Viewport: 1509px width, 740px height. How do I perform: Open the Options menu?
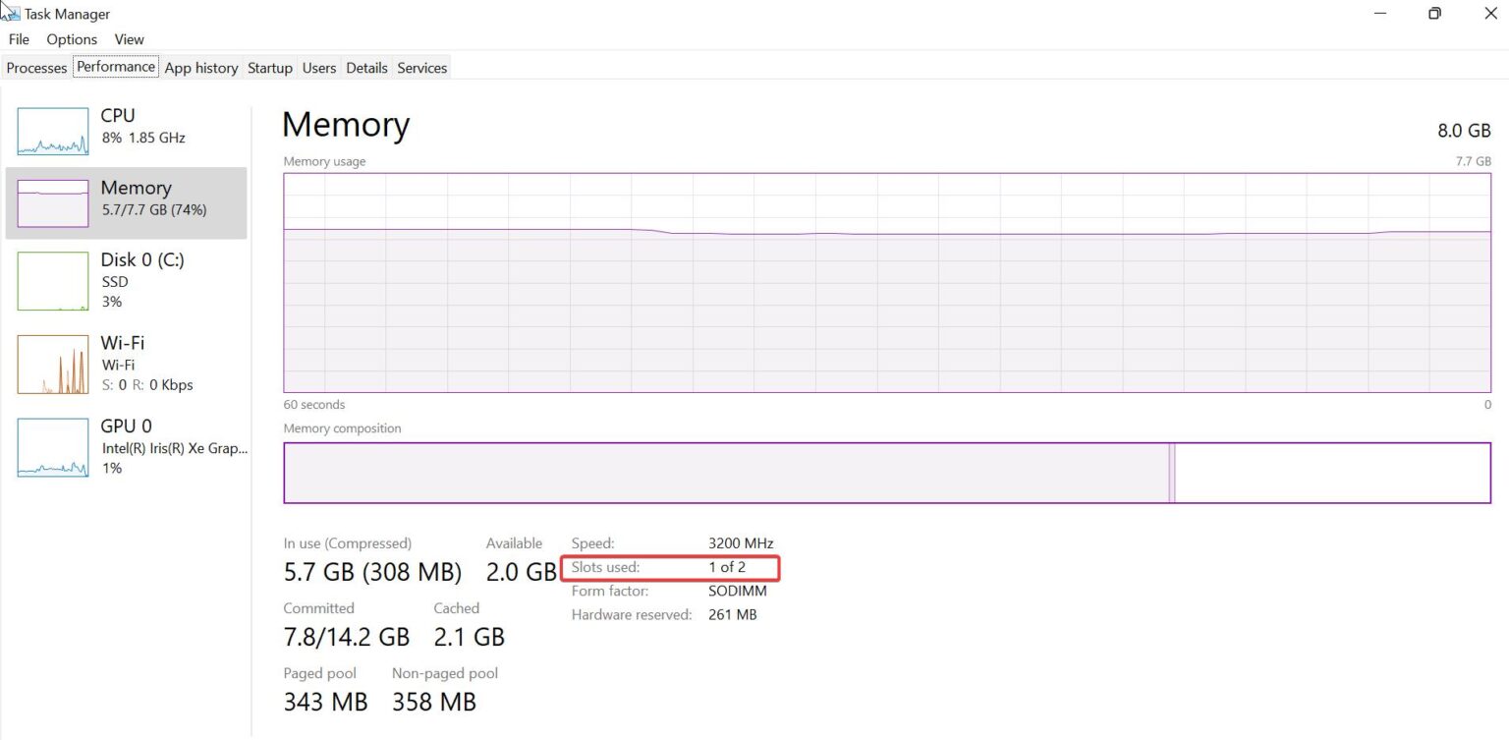(72, 39)
